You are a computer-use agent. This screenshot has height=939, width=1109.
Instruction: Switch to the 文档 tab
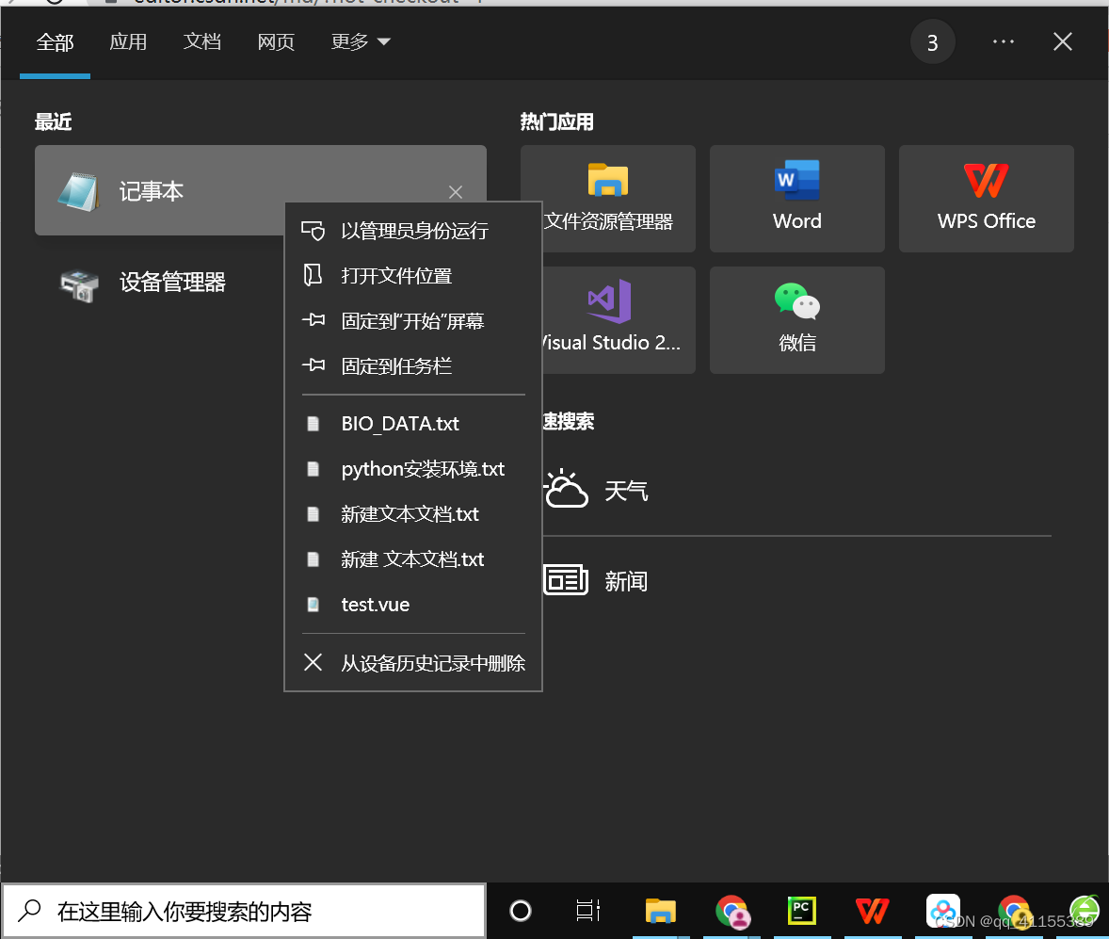click(x=202, y=42)
